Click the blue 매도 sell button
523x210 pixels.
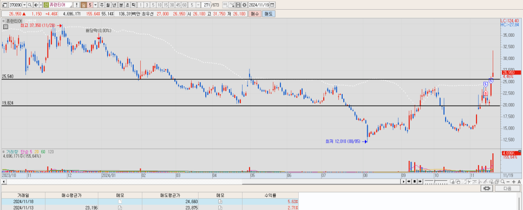coord(268,14)
